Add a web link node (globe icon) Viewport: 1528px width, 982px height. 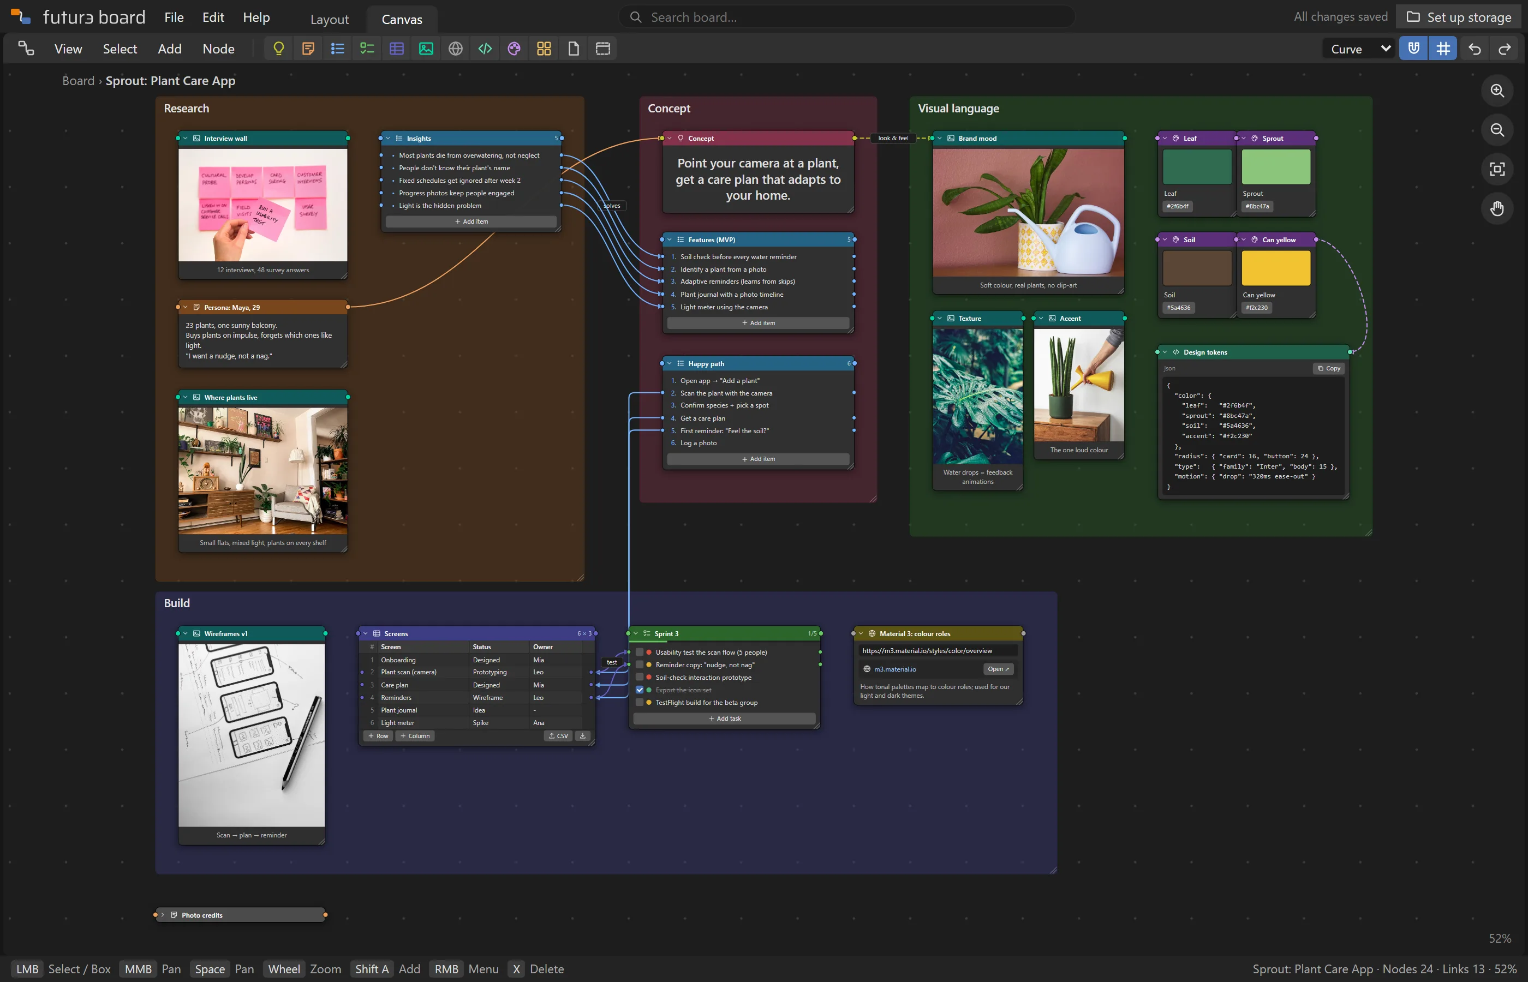point(455,49)
